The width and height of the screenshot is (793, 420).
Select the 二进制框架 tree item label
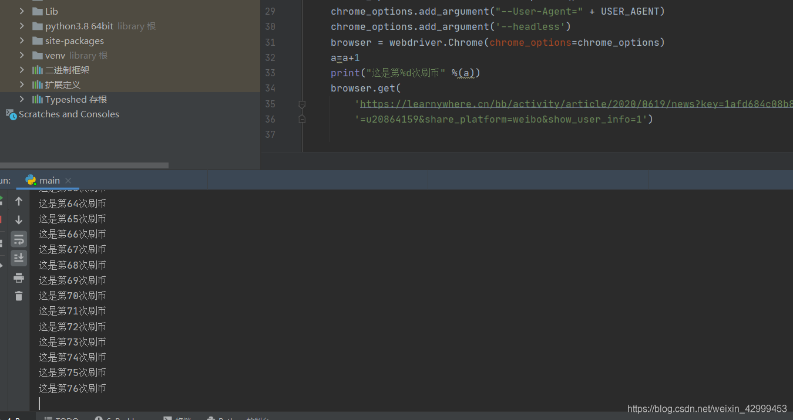68,70
